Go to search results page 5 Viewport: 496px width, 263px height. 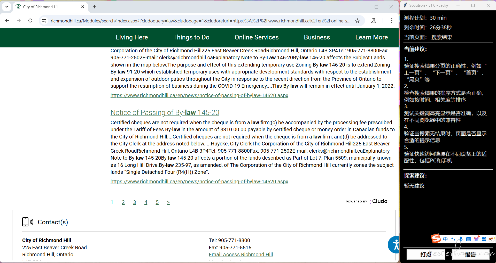[157, 202]
